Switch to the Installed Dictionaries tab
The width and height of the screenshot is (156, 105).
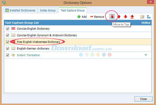(20, 10)
